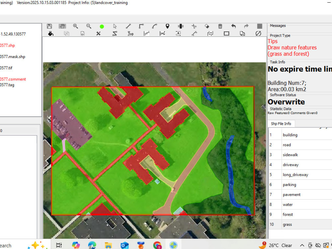This screenshot has width=332, height=249.
Task: Open Outlook from the taskbar
Action: (124, 245)
